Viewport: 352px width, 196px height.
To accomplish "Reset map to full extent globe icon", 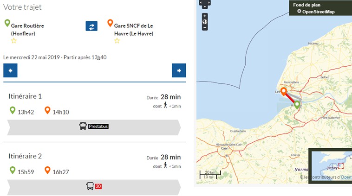I will (205, 22).
